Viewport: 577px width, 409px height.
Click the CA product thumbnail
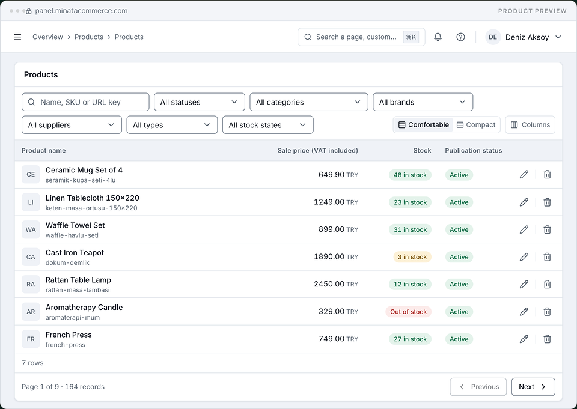[31, 256]
